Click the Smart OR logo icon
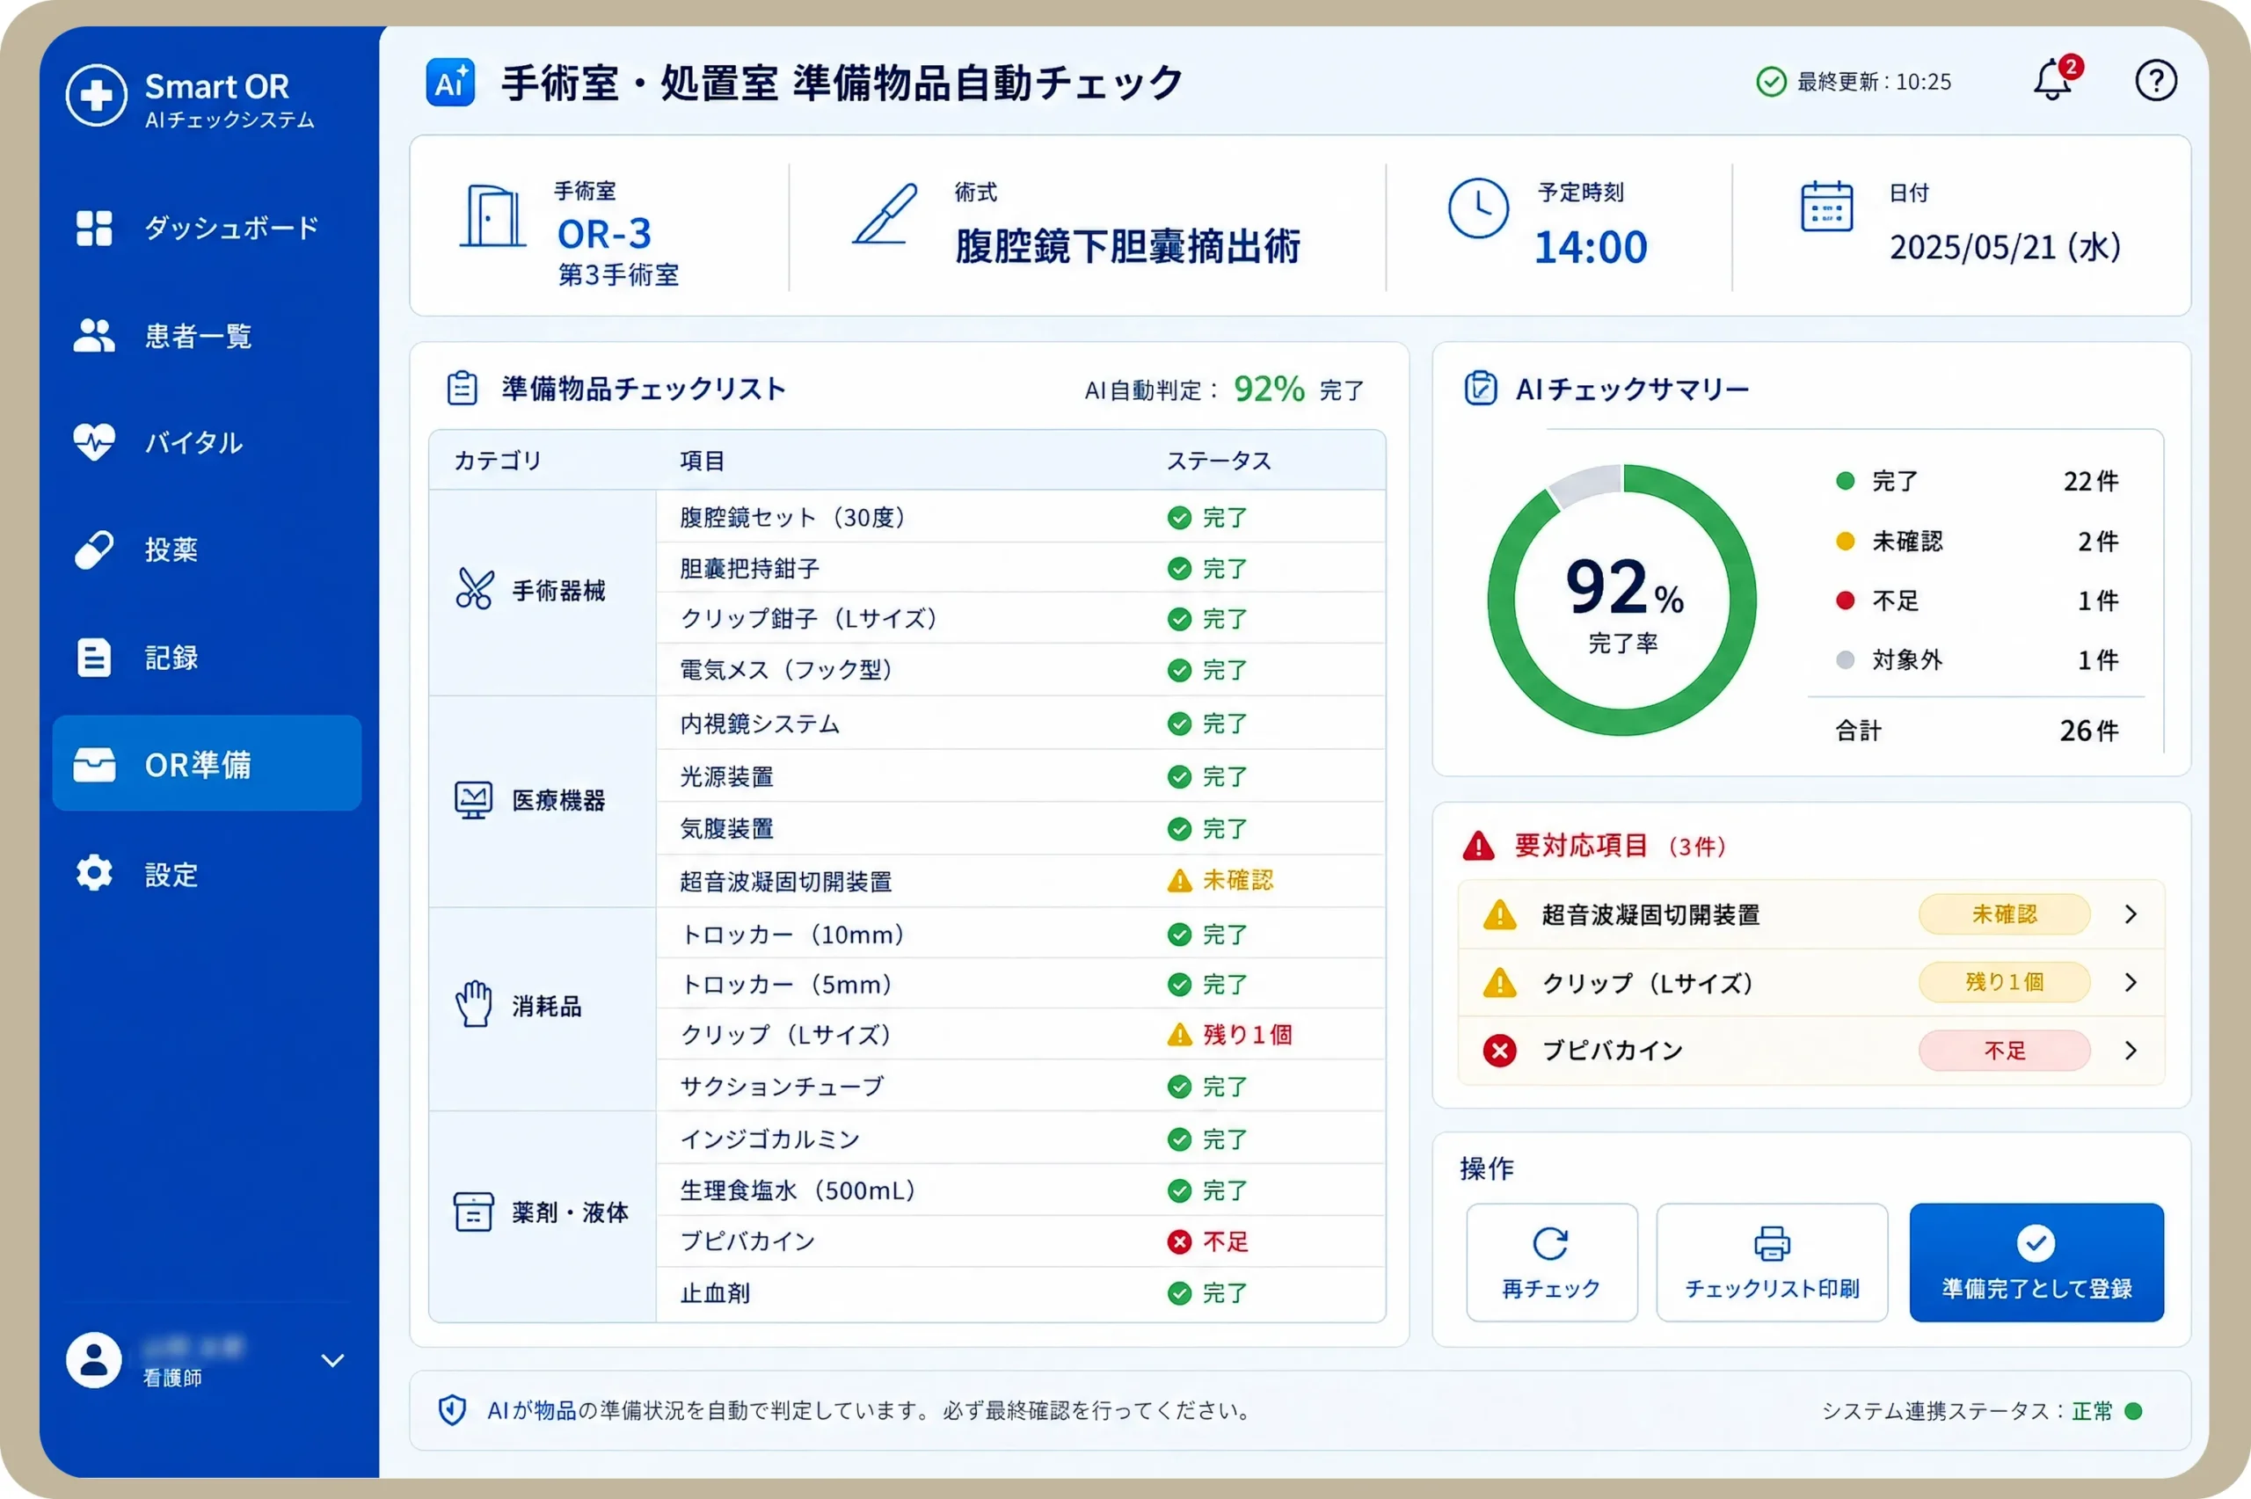2251x1499 pixels. [x=96, y=96]
